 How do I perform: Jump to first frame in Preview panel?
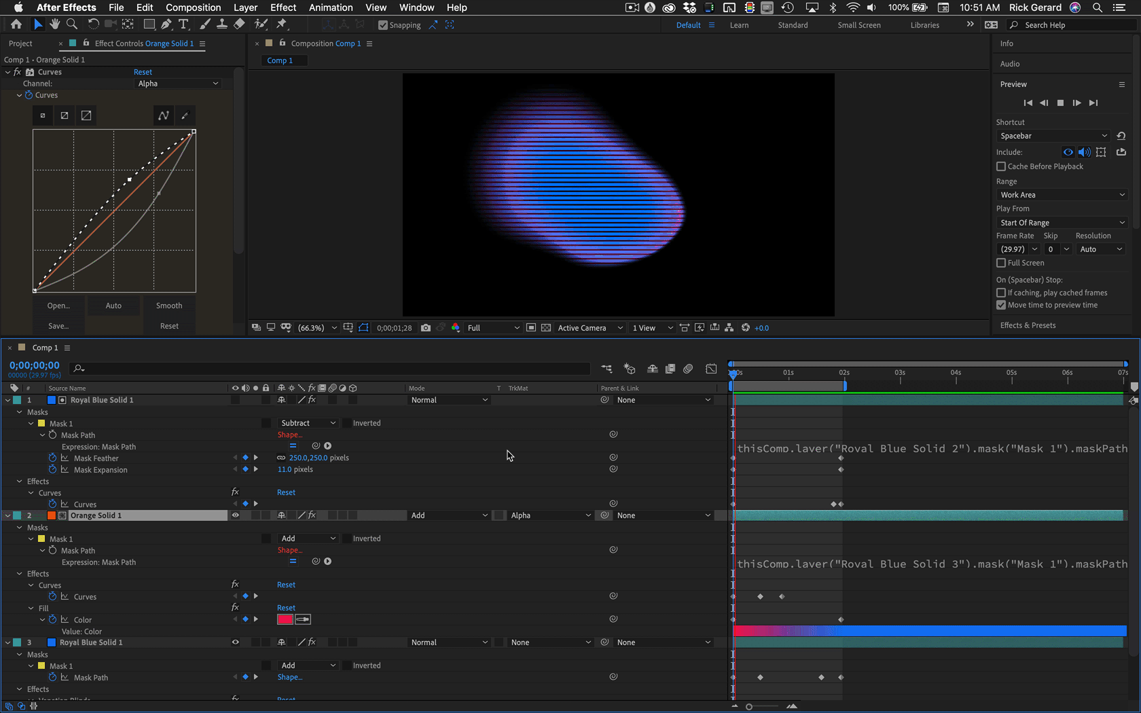1028,103
